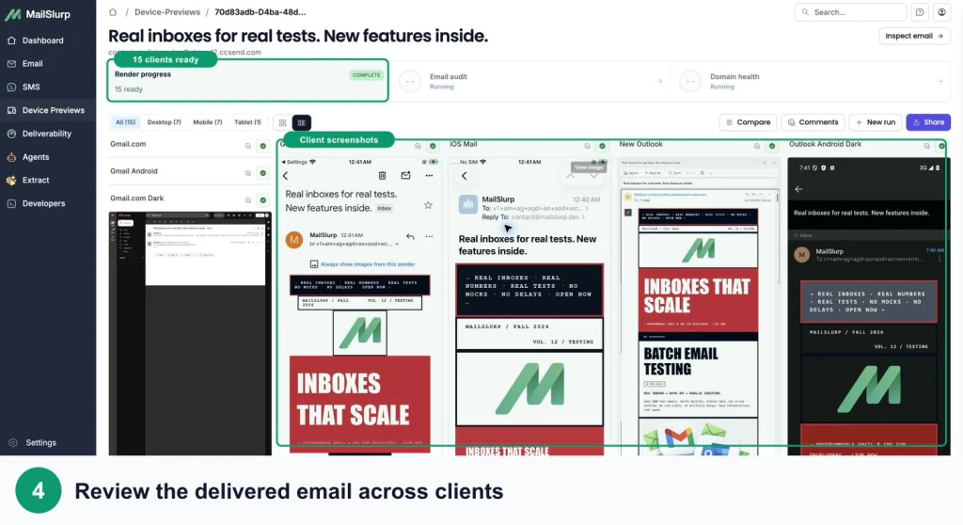Click the 70d83adb-D4ba breadcrumb item

(x=260, y=12)
